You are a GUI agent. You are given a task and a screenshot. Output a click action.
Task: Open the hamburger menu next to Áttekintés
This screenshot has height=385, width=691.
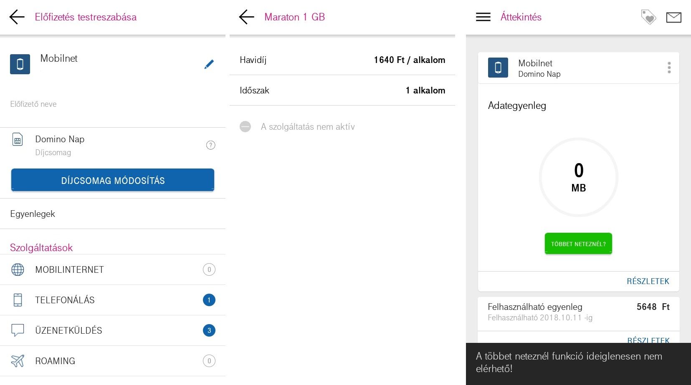point(483,17)
